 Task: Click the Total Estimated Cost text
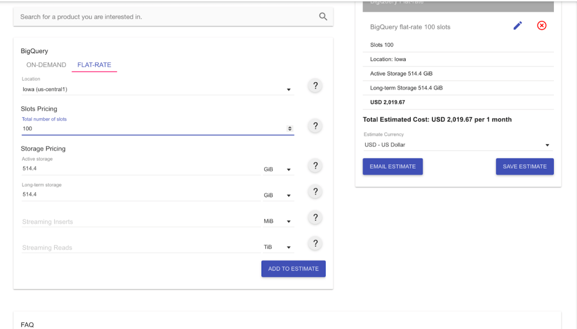point(437,119)
